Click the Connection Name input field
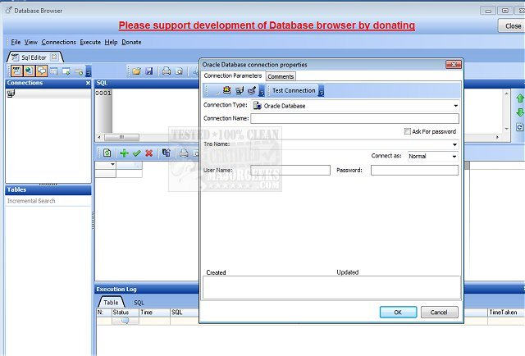The height and width of the screenshot is (356, 525). [354, 118]
